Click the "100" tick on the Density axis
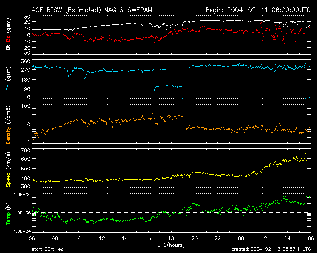The height and width of the screenshot is (253, 317). point(26,106)
